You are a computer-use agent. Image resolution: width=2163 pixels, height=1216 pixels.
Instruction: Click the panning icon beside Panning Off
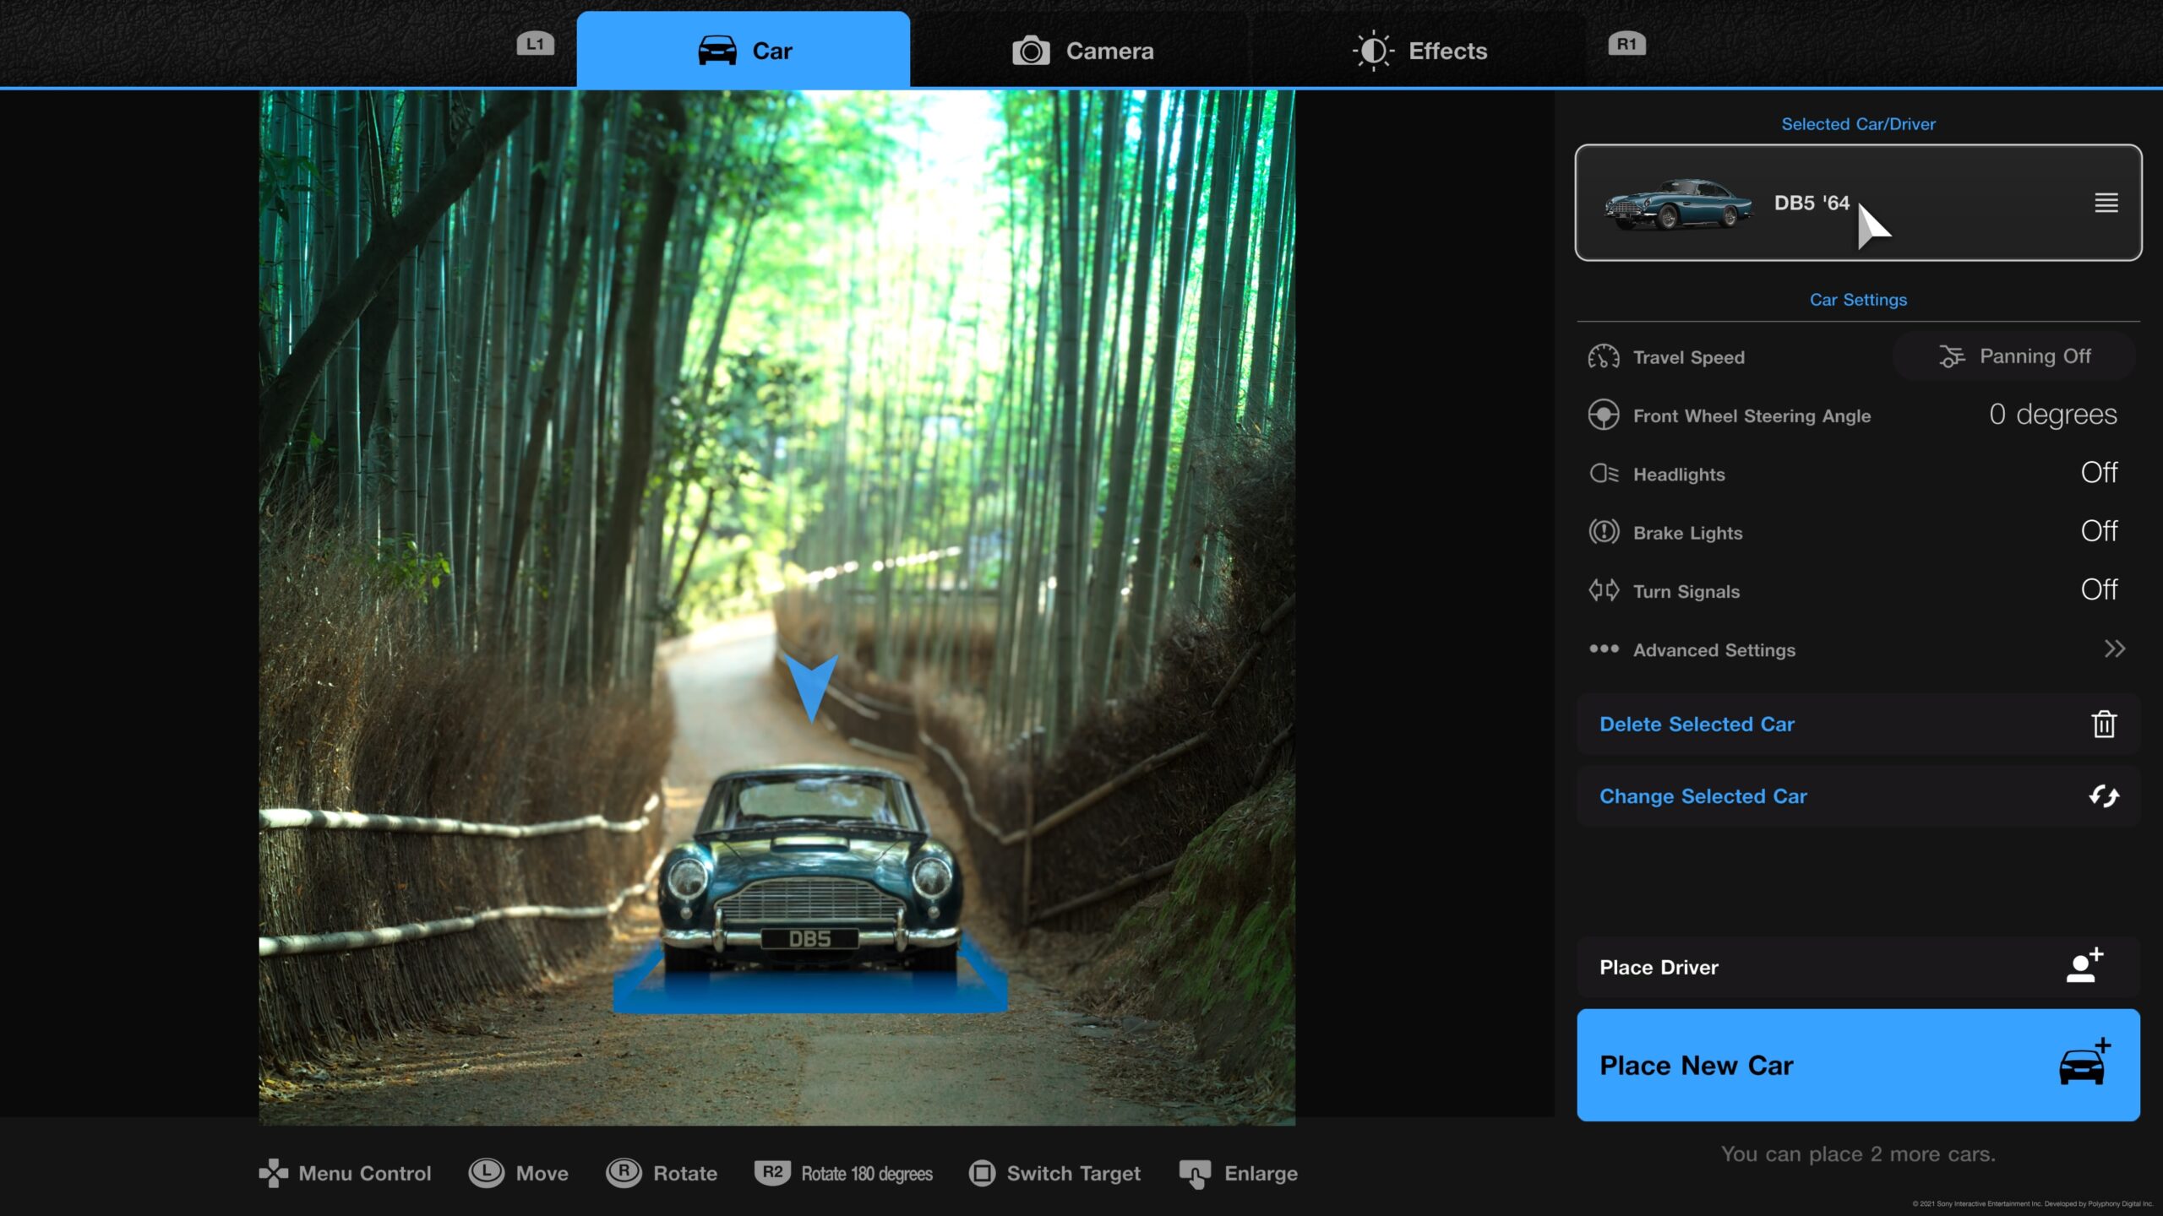click(x=1951, y=356)
